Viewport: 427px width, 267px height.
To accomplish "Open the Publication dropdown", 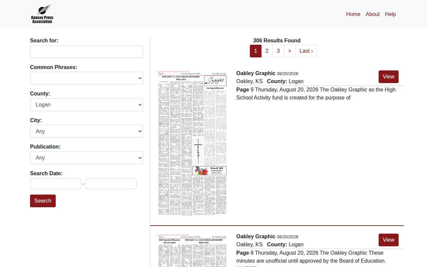I will tap(86, 158).
